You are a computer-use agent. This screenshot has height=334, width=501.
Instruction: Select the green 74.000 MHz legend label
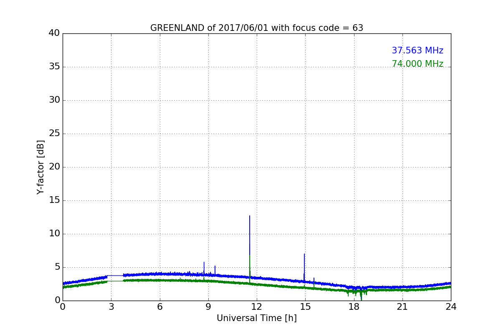[417, 64]
